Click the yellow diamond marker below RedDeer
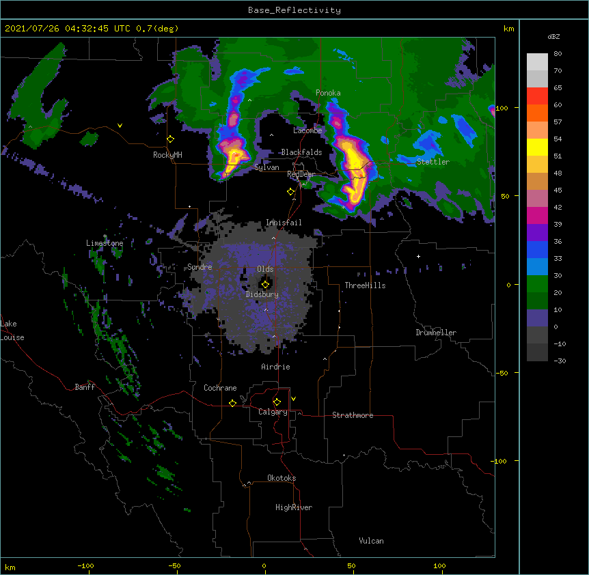The image size is (589, 575). click(291, 192)
